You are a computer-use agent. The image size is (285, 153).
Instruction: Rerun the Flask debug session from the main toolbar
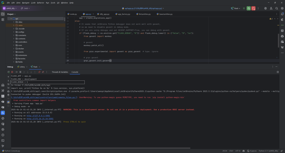coord(249,8)
